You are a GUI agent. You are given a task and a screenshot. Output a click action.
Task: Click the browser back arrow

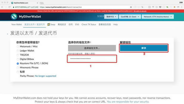(x=2, y=7)
